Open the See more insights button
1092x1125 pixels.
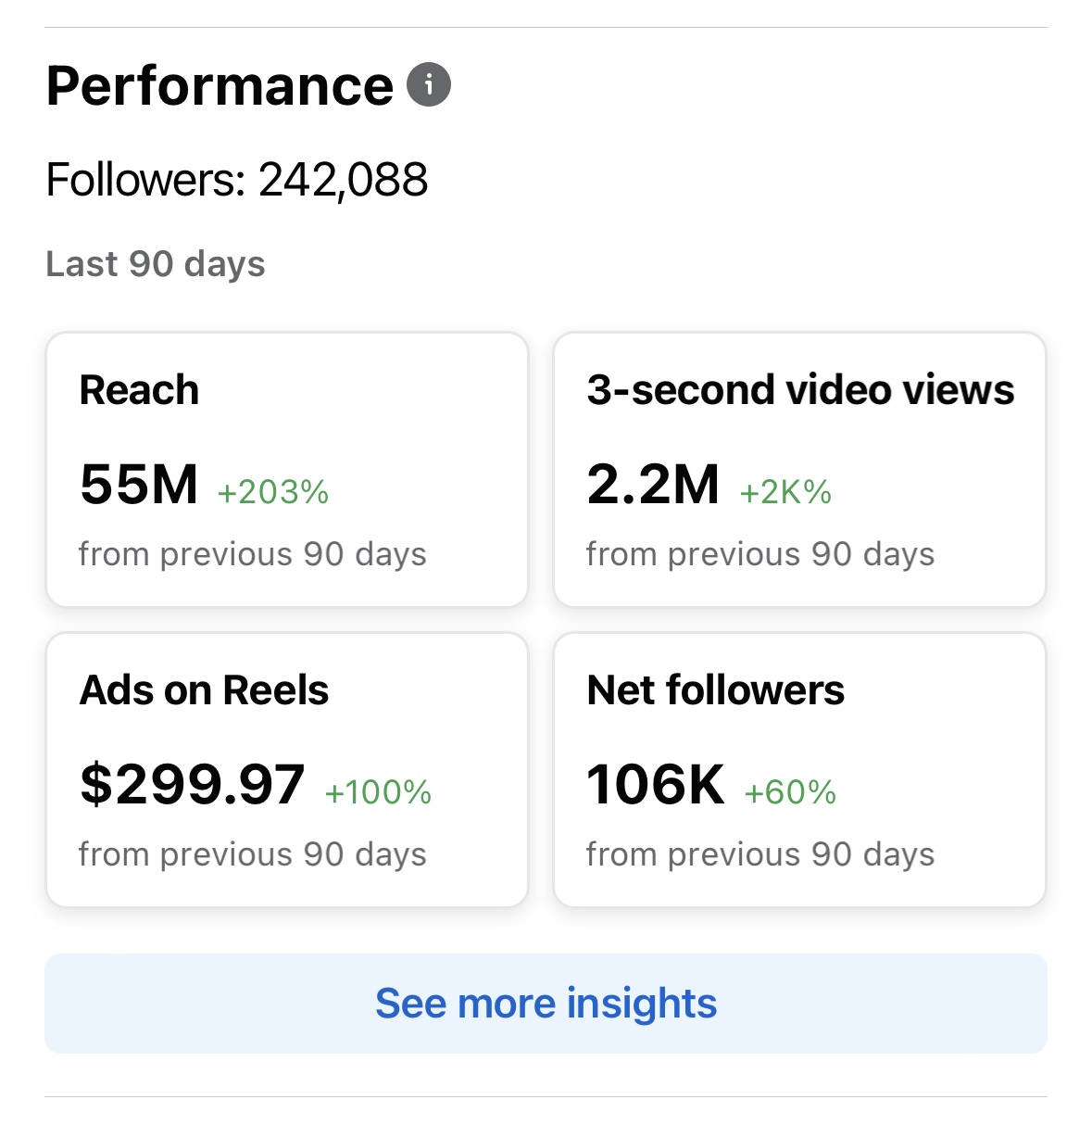pyautogui.click(x=546, y=1003)
